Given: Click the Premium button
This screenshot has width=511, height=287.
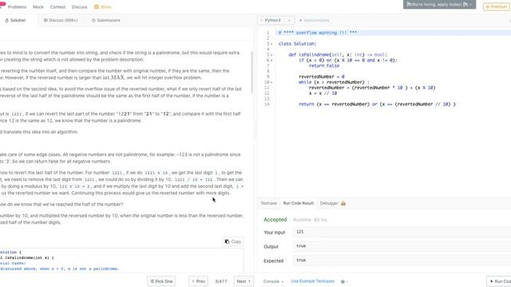Looking at the screenshot, I should (497, 6).
